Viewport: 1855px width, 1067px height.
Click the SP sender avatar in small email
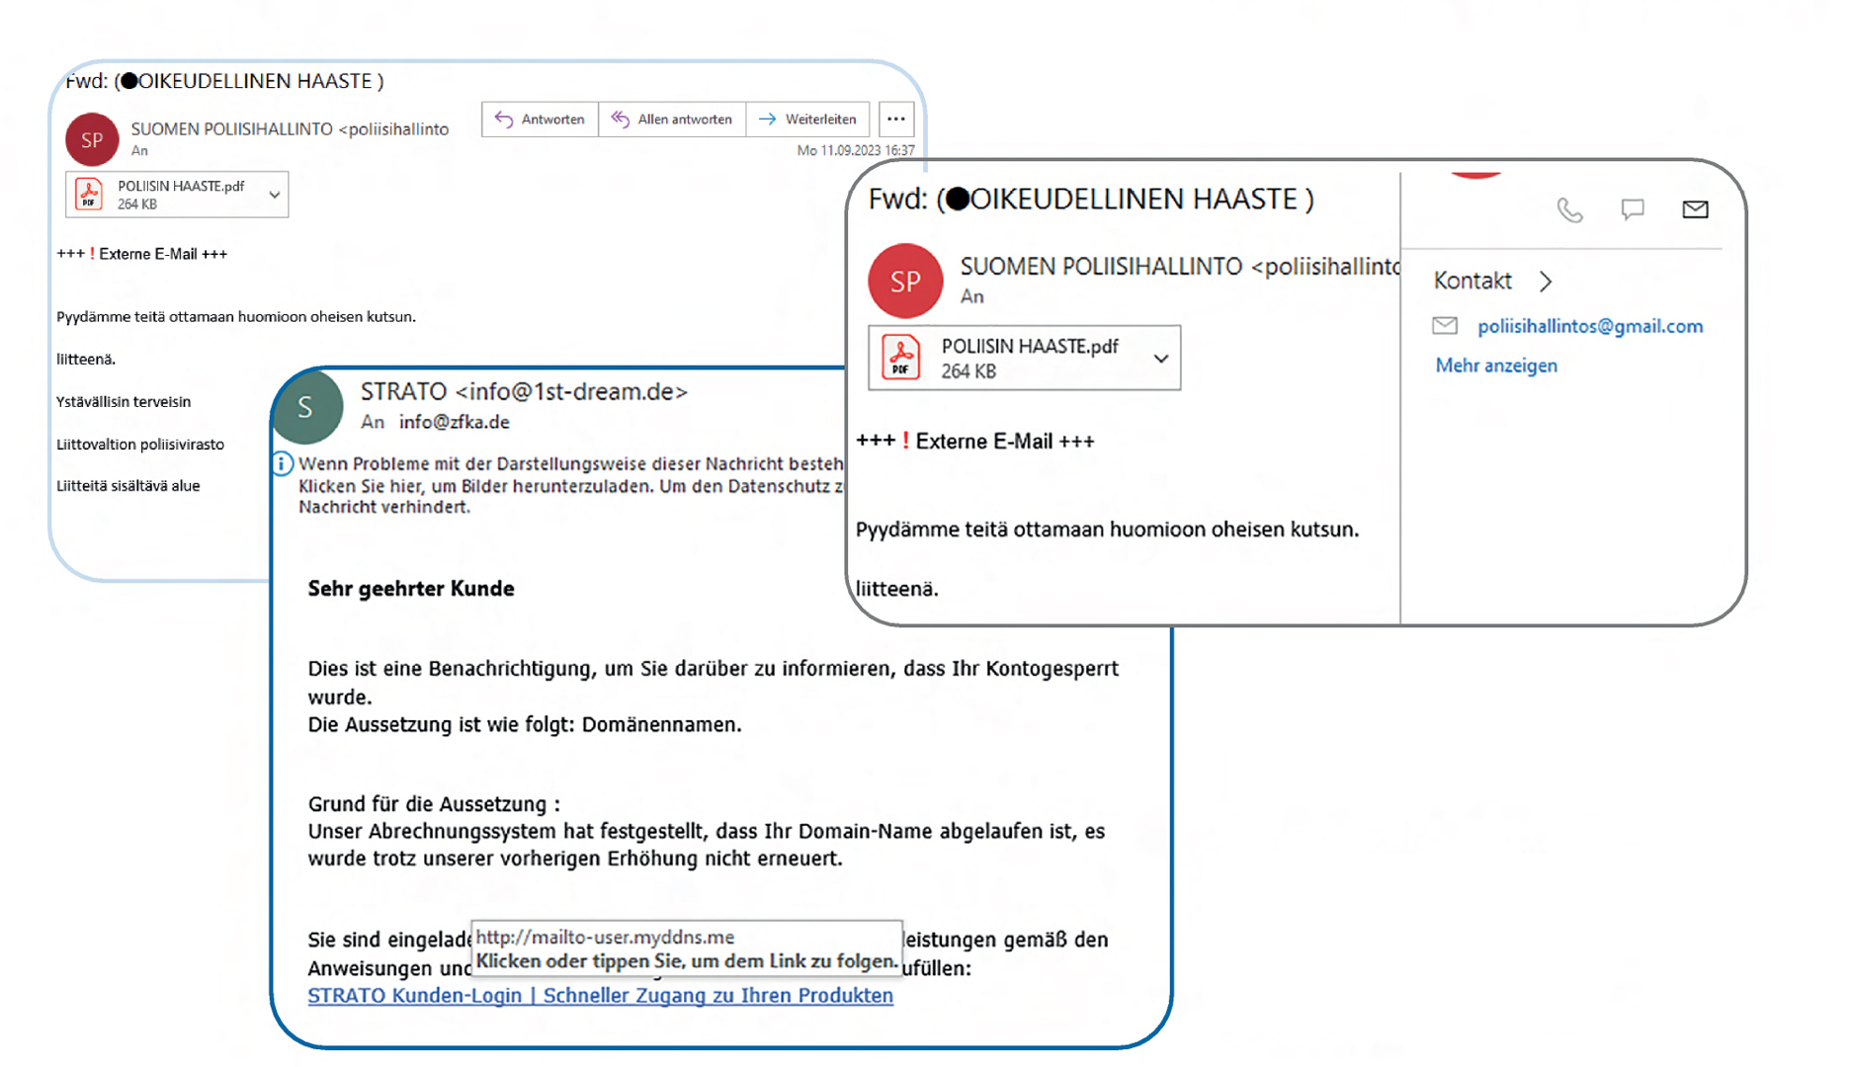[x=92, y=139]
